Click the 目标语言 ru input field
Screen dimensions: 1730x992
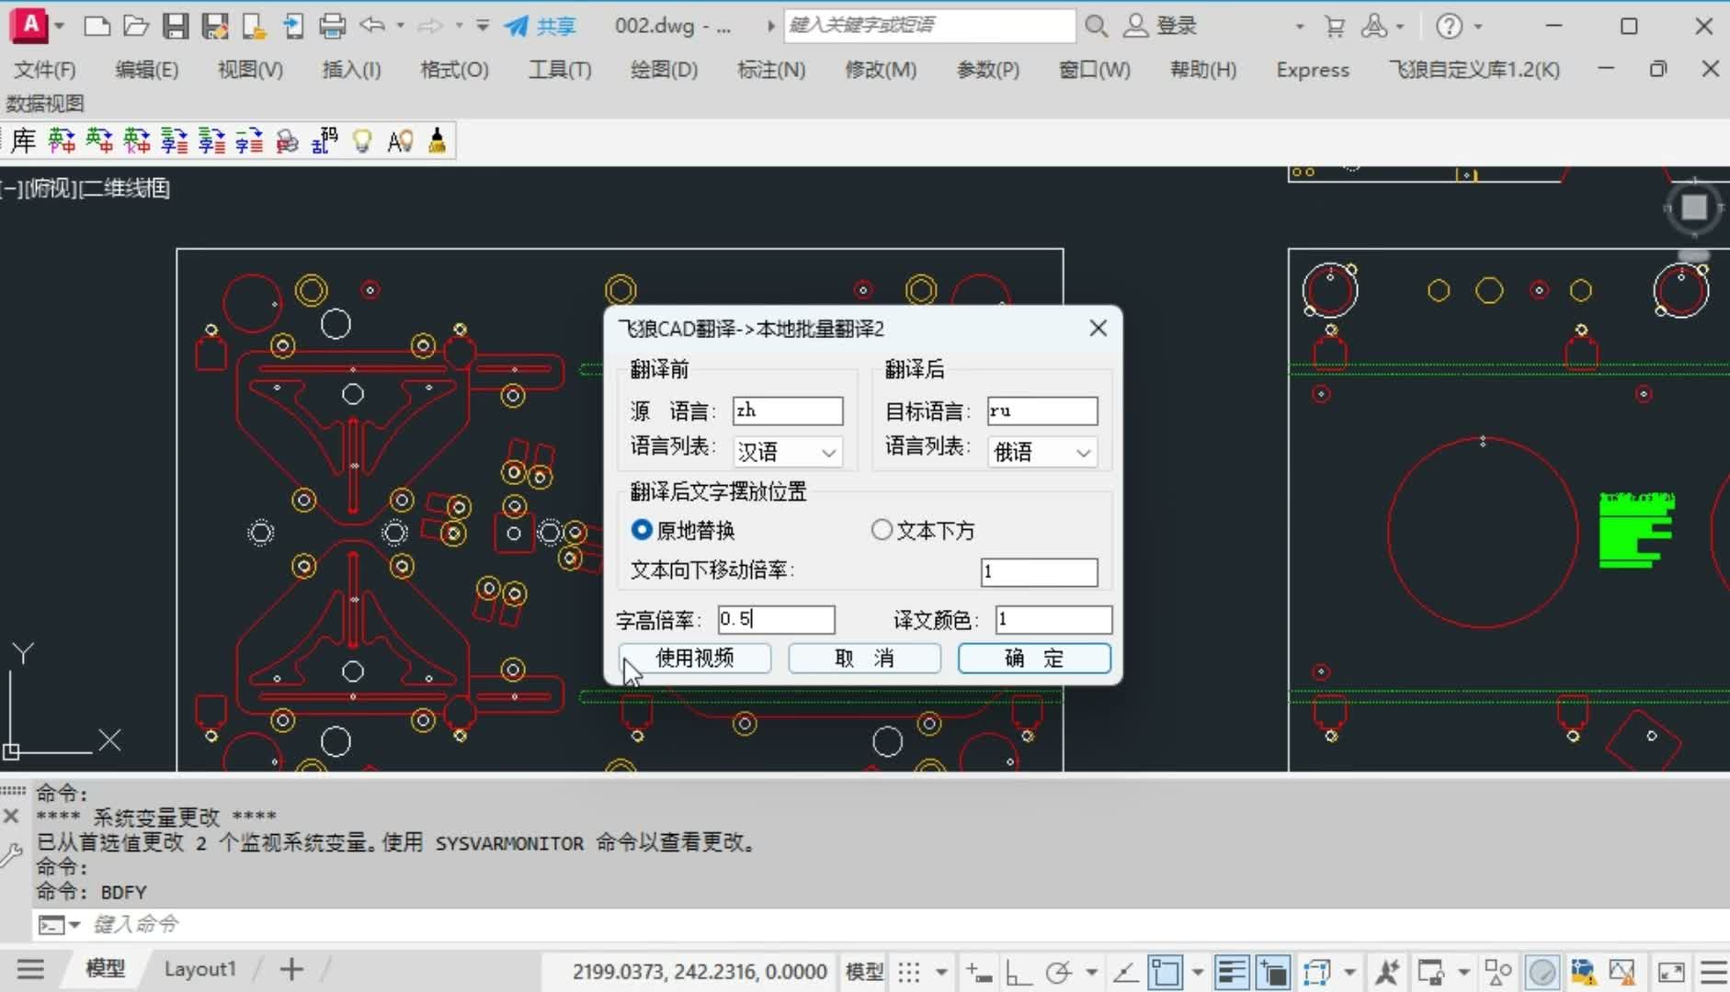[1042, 411]
